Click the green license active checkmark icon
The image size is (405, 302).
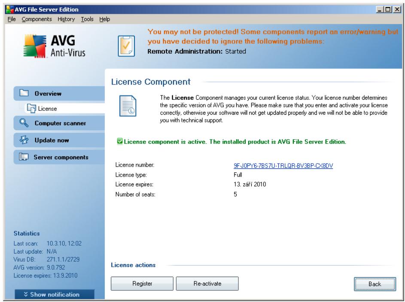[x=119, y=141]
